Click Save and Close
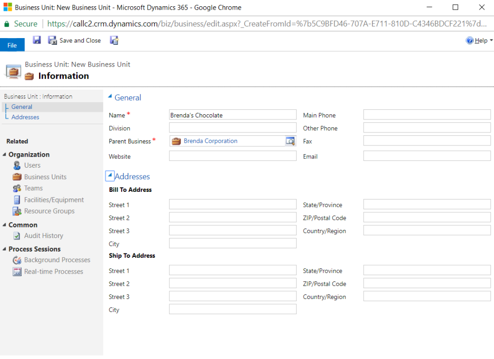Viewport: 494px width, 359px height. point(74,40)
